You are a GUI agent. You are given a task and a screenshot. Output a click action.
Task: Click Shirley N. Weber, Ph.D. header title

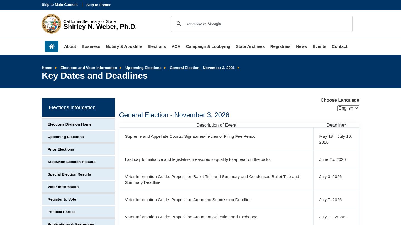[x=100, y=27]
